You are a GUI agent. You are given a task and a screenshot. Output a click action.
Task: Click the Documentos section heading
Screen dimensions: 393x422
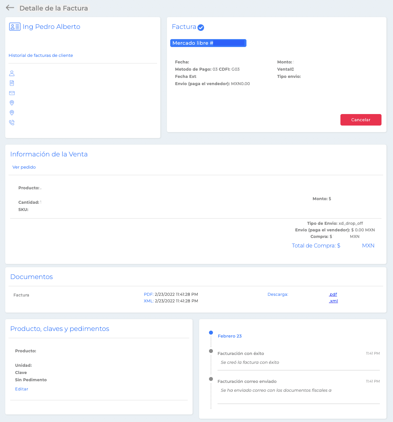click(x=32, y=277)
